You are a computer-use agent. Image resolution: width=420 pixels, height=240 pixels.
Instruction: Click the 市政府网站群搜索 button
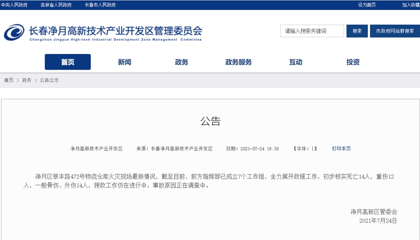click(394, 31)
